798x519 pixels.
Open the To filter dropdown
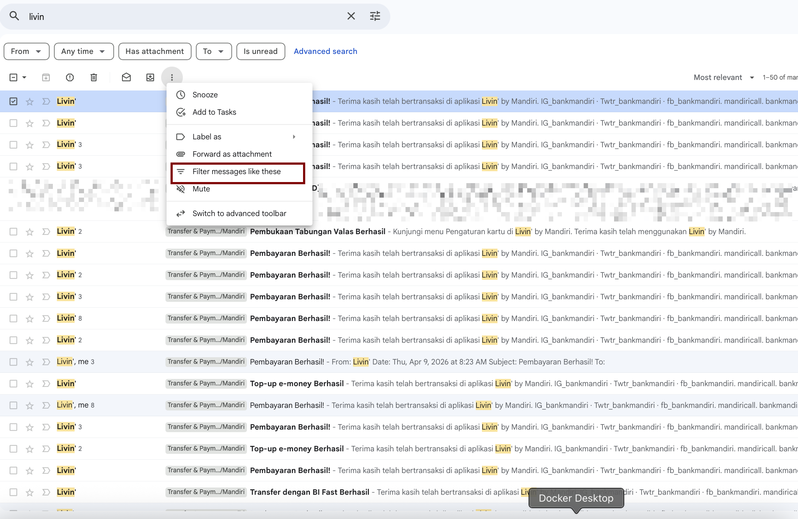[214, 51]
